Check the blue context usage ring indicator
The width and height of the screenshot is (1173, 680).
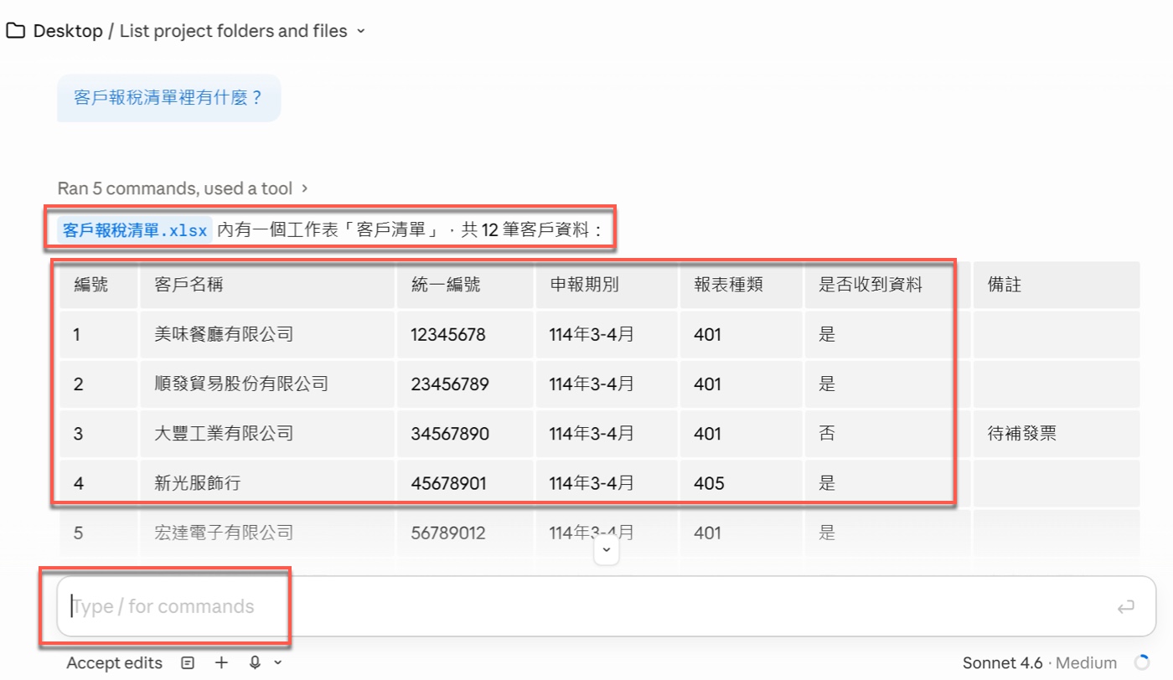click(1140, 662)
